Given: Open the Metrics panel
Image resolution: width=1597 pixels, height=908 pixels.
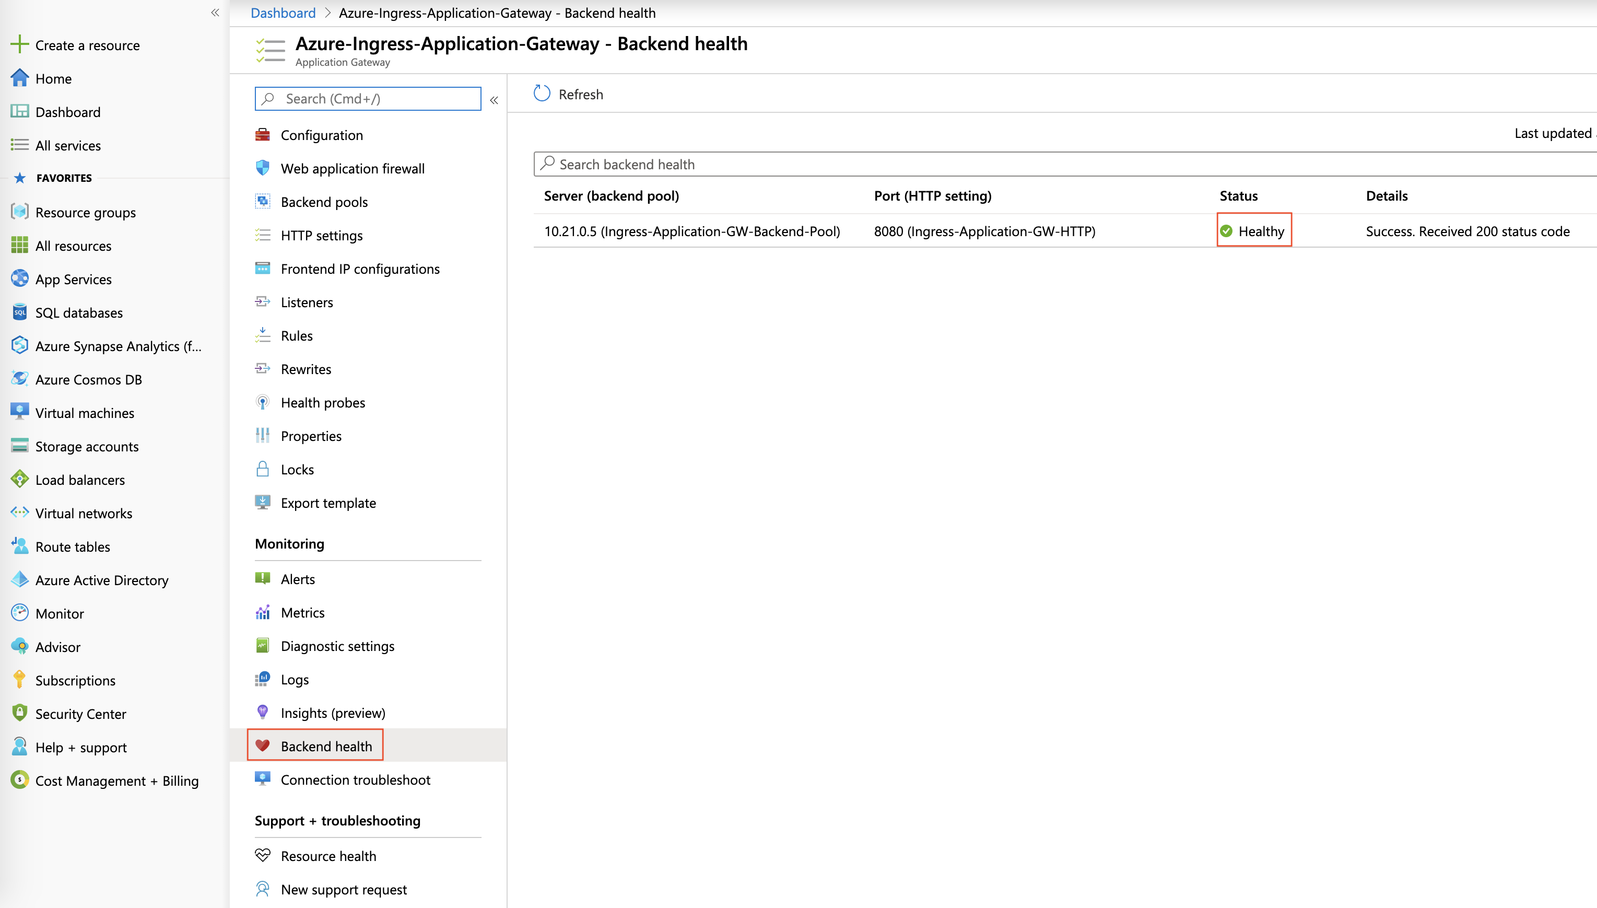Looking at the screenshot, I should click(302, 612).
